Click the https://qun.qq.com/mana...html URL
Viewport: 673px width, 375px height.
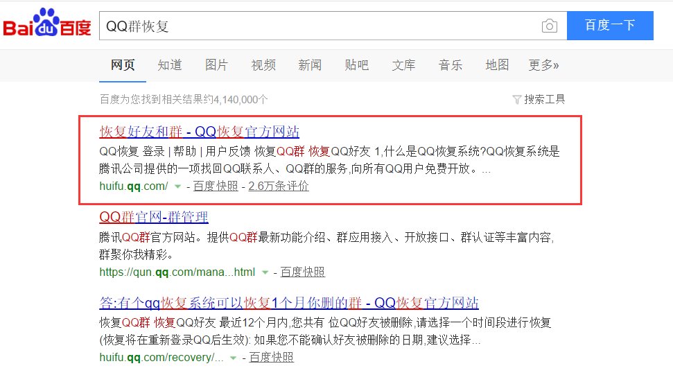tap(177, 272)
